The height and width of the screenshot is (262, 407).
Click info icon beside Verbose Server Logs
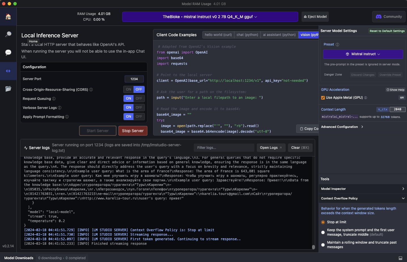coord(60,108)
